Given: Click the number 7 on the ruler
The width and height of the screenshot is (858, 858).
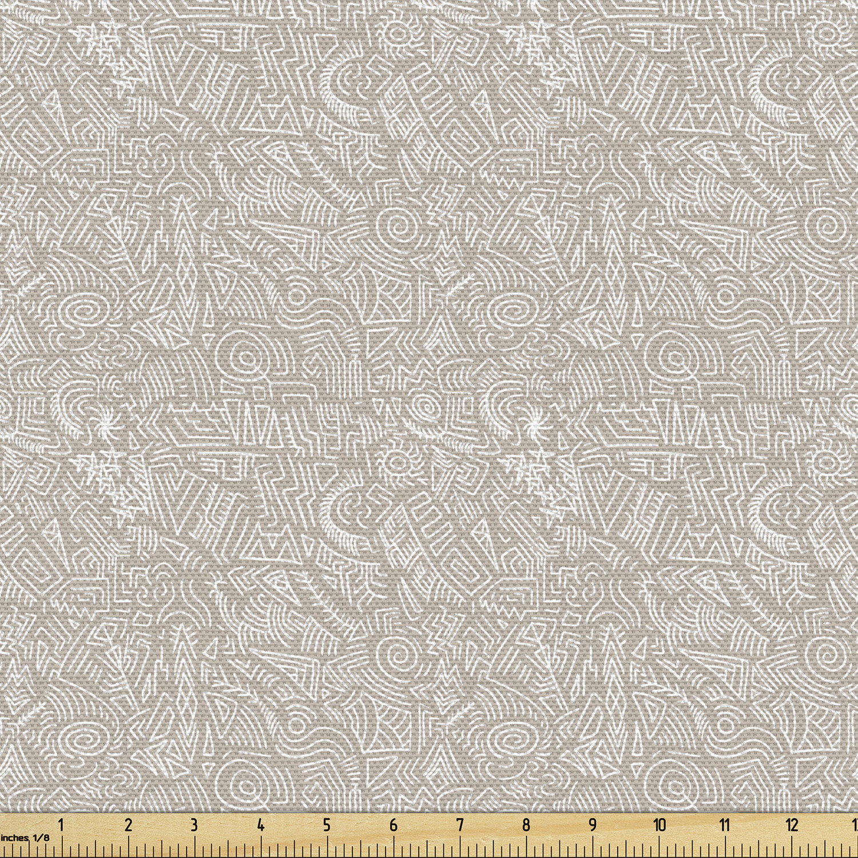Looking at the screenshot, I should point(460,824).
